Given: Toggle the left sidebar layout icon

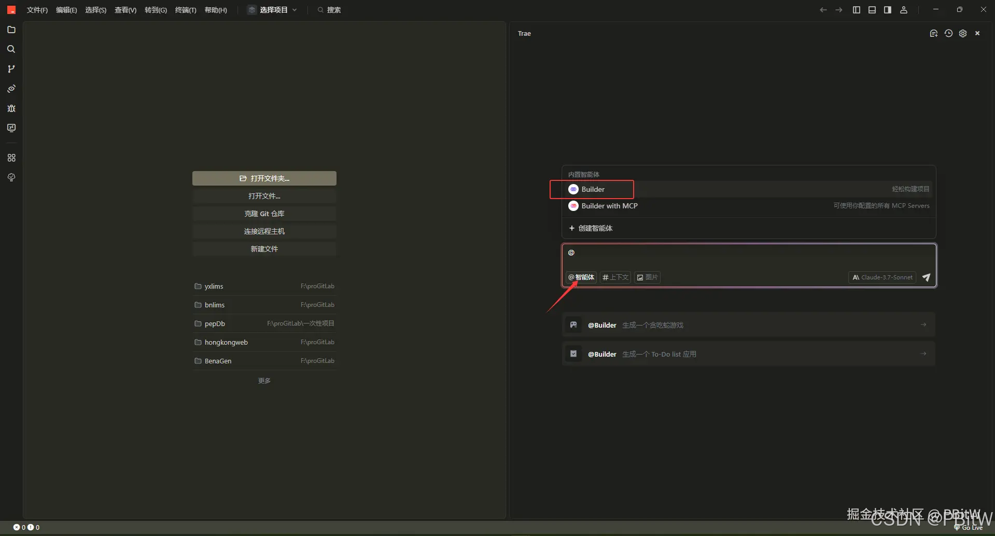Looking at the screenshot, I should (856, 10).
